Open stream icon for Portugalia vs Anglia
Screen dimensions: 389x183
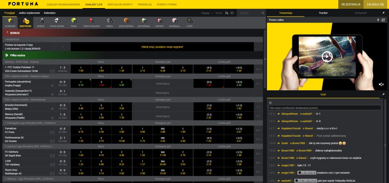(52, 86)
